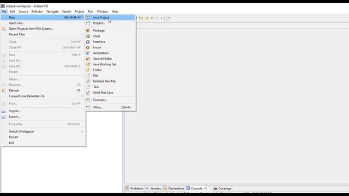Click the Enum icon in the New submenu
Screen dimensions: 349x196
[x=88, y=47]
